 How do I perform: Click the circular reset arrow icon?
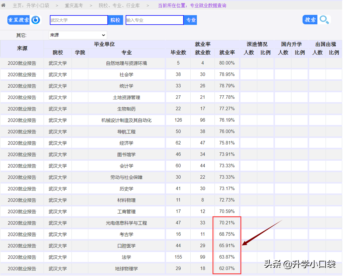pos(36,20)
